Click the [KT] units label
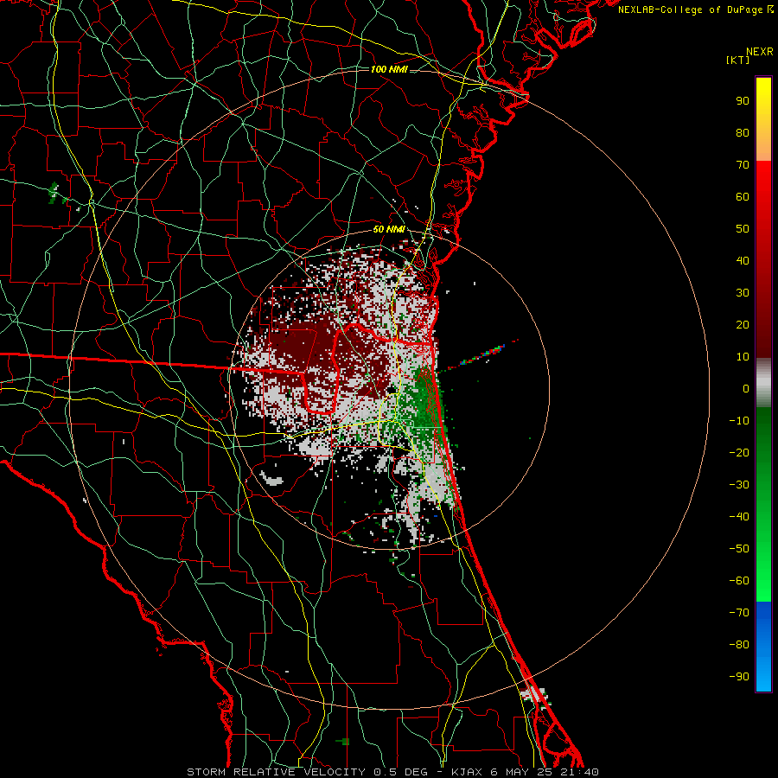 pos(738,60)
